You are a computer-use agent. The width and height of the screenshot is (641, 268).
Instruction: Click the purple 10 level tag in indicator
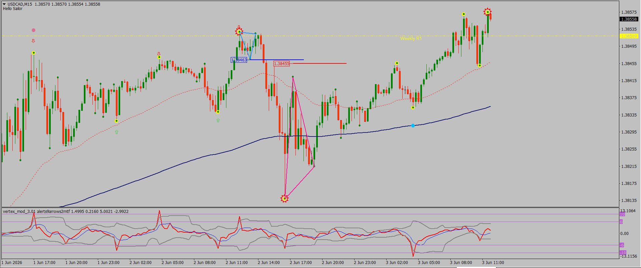click(x=622, y=214)
